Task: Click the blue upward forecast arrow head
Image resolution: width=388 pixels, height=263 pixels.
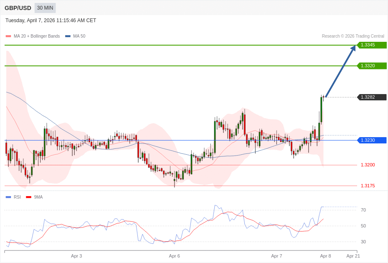Action: pyautogui.click(x=353, y=49)
